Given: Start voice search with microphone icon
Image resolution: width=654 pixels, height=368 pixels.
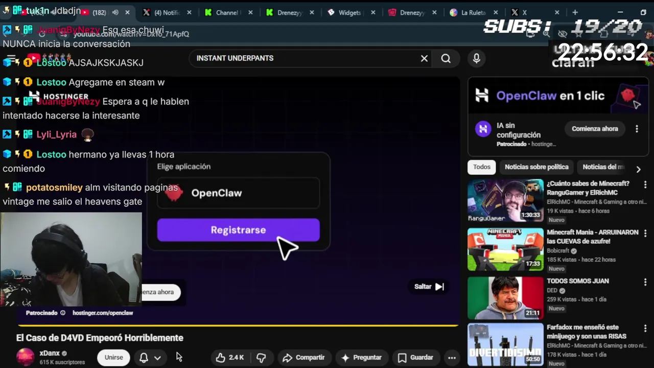Looking at the screenshot, I should [x=476, y=58].
